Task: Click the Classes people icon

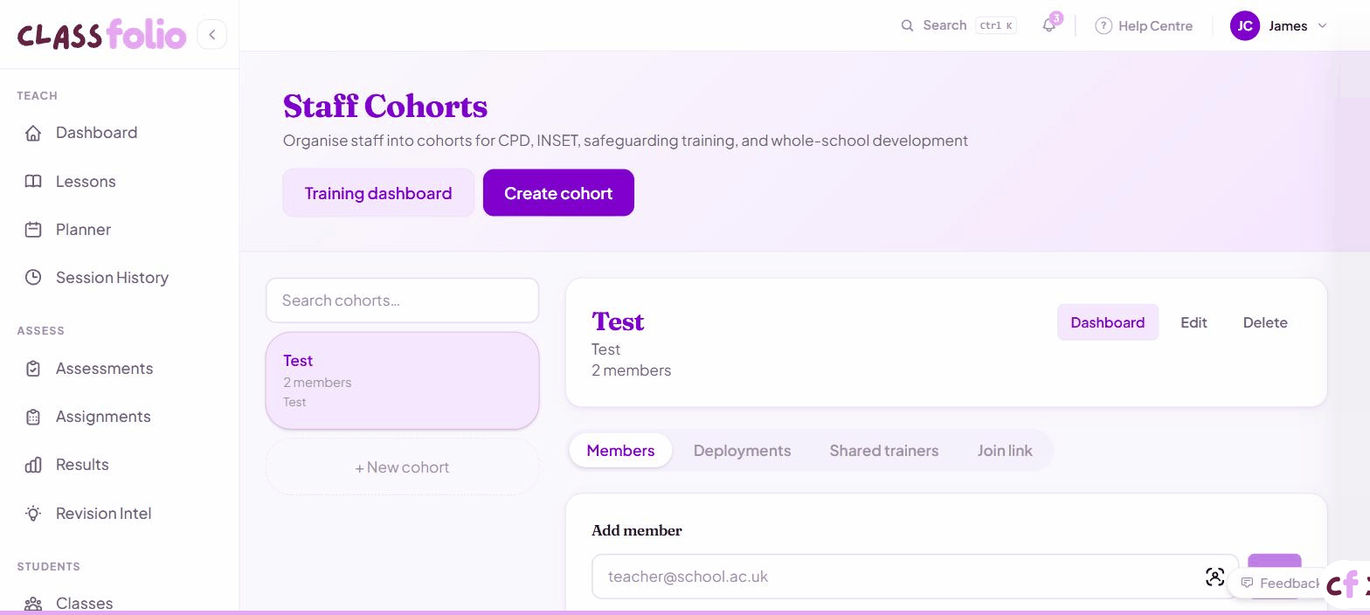Action: coord(33,604)
